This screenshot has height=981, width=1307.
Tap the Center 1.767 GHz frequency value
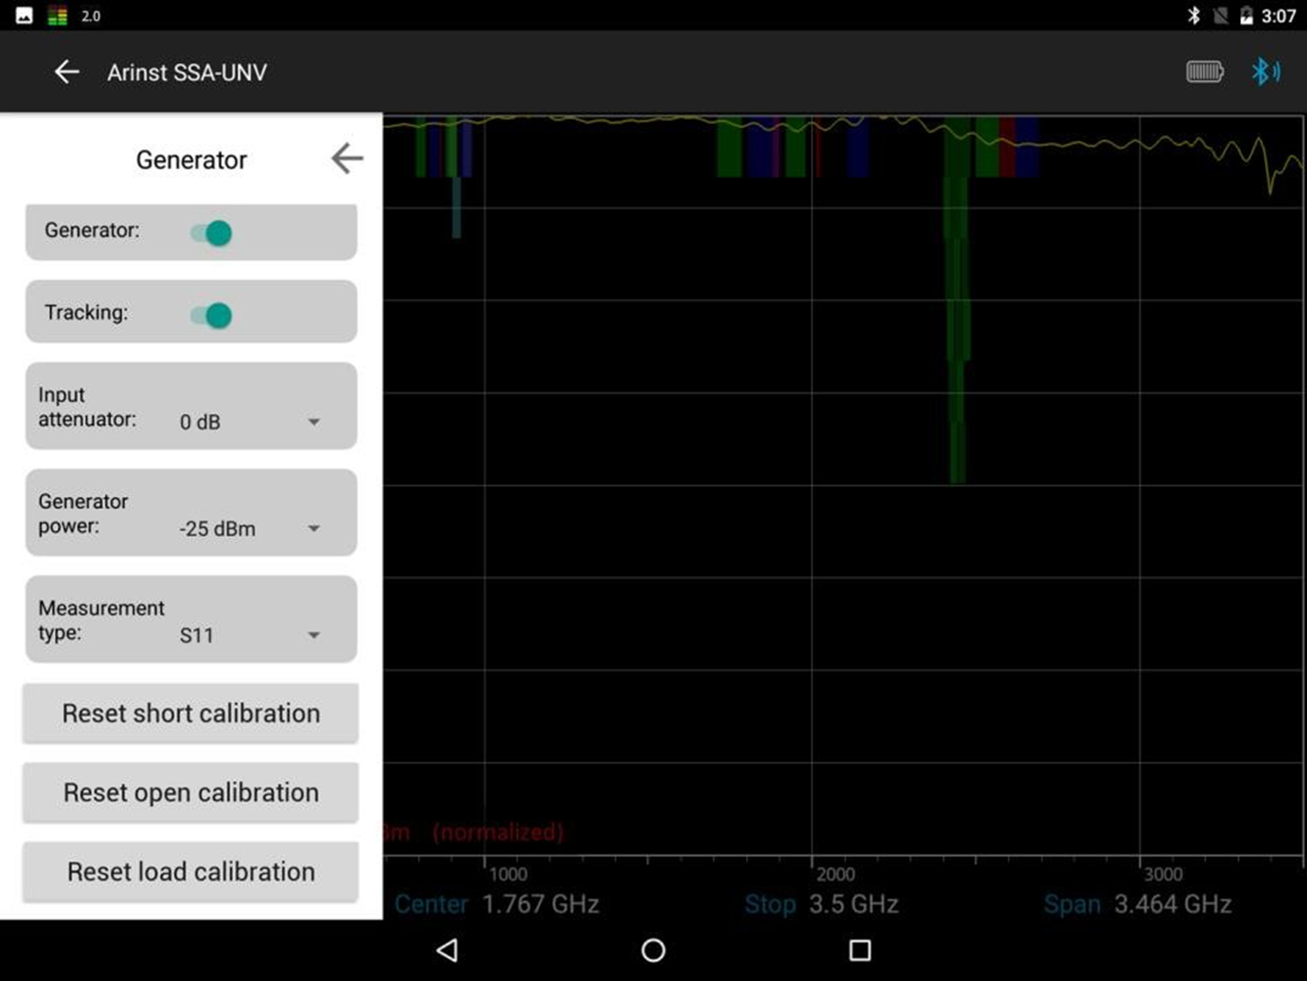click(x=539, y=905)
